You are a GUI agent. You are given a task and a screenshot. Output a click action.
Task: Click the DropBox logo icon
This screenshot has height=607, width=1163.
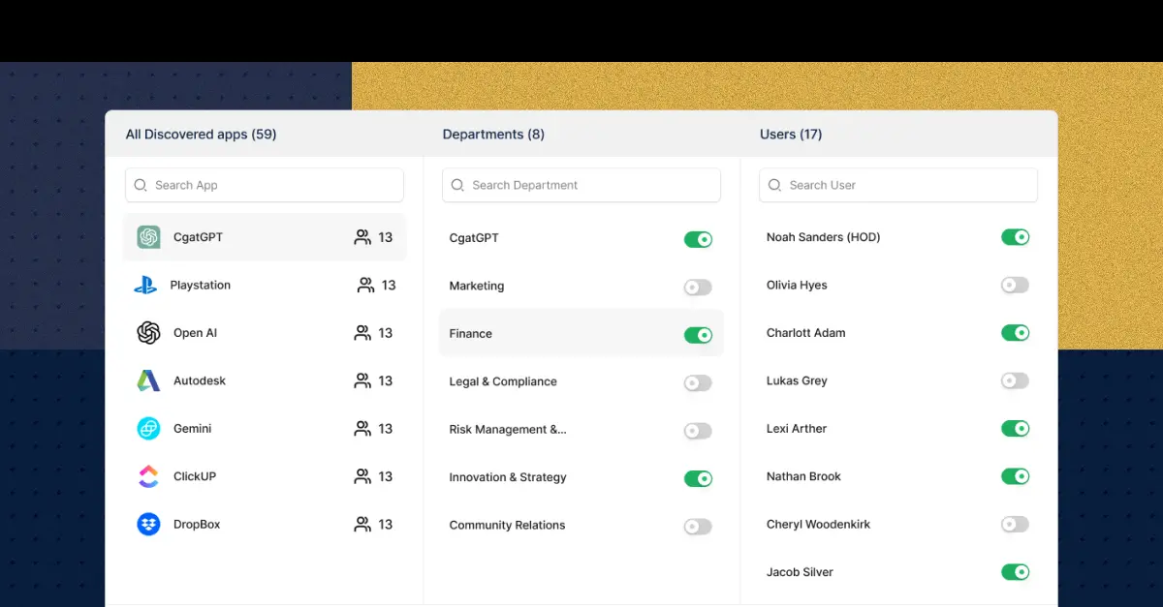(148, 525)
